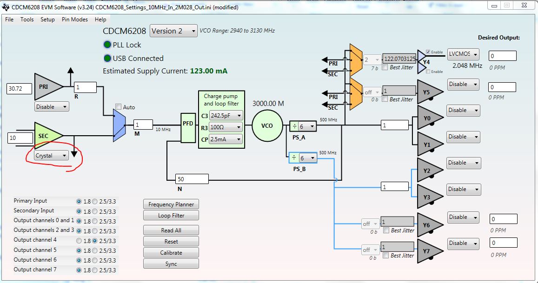Toggle upper Y4 Enable checkbox
This screenshot has width=538, height=283.
(x=428, y=52)
